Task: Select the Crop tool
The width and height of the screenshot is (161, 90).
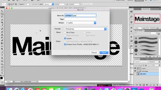Action: [2, 22]
